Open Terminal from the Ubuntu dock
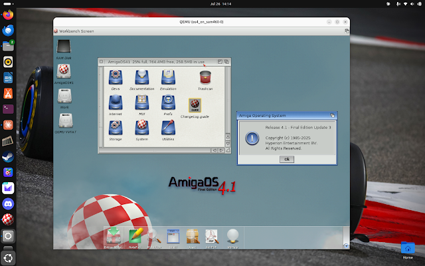425x266 pixels. click(8, 109)
